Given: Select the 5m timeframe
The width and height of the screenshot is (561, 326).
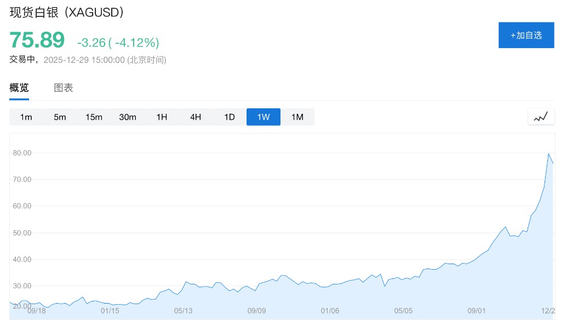Looking at the screenshot, I should click(x=60, y=117).
